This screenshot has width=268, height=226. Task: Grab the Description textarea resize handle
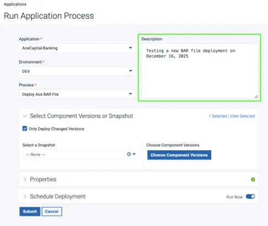pos(256,97)
